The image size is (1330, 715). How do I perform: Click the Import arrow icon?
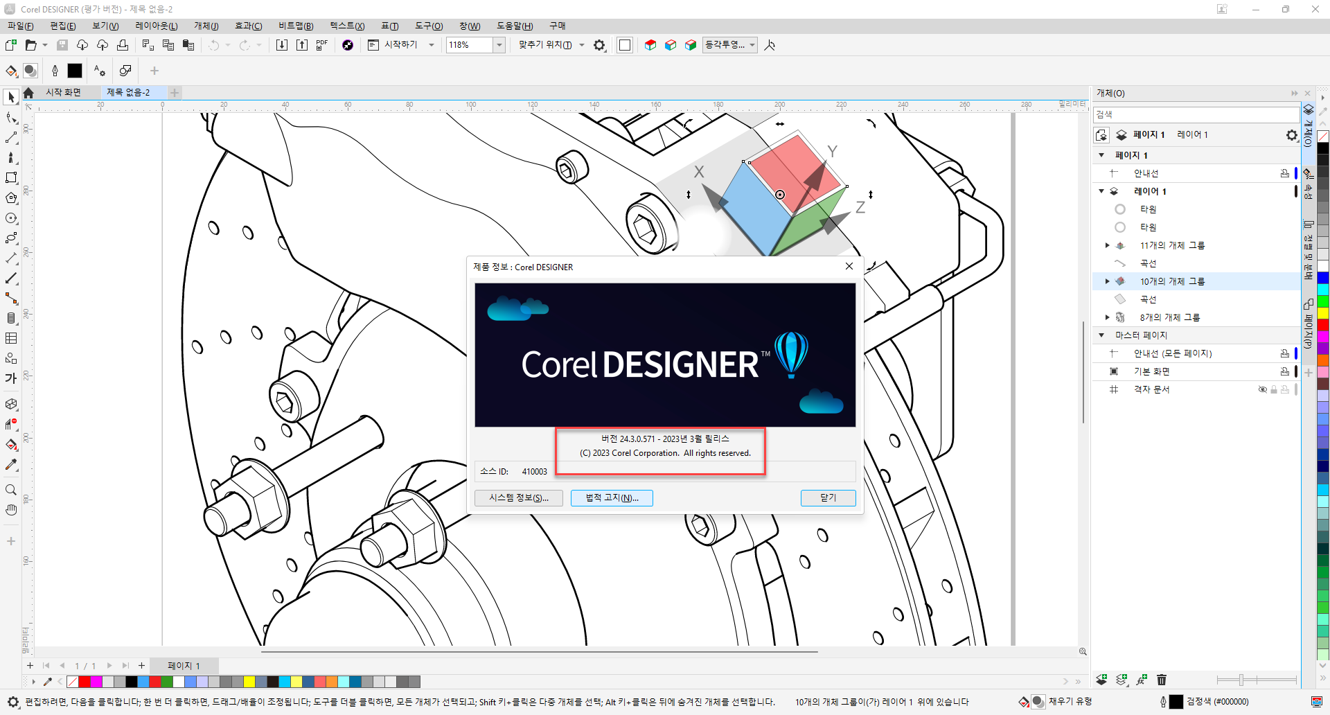coord(282,45)
